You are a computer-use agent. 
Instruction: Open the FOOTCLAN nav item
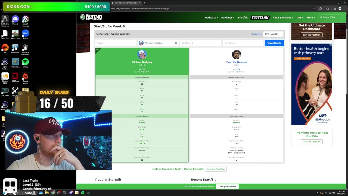coord(260,17)
